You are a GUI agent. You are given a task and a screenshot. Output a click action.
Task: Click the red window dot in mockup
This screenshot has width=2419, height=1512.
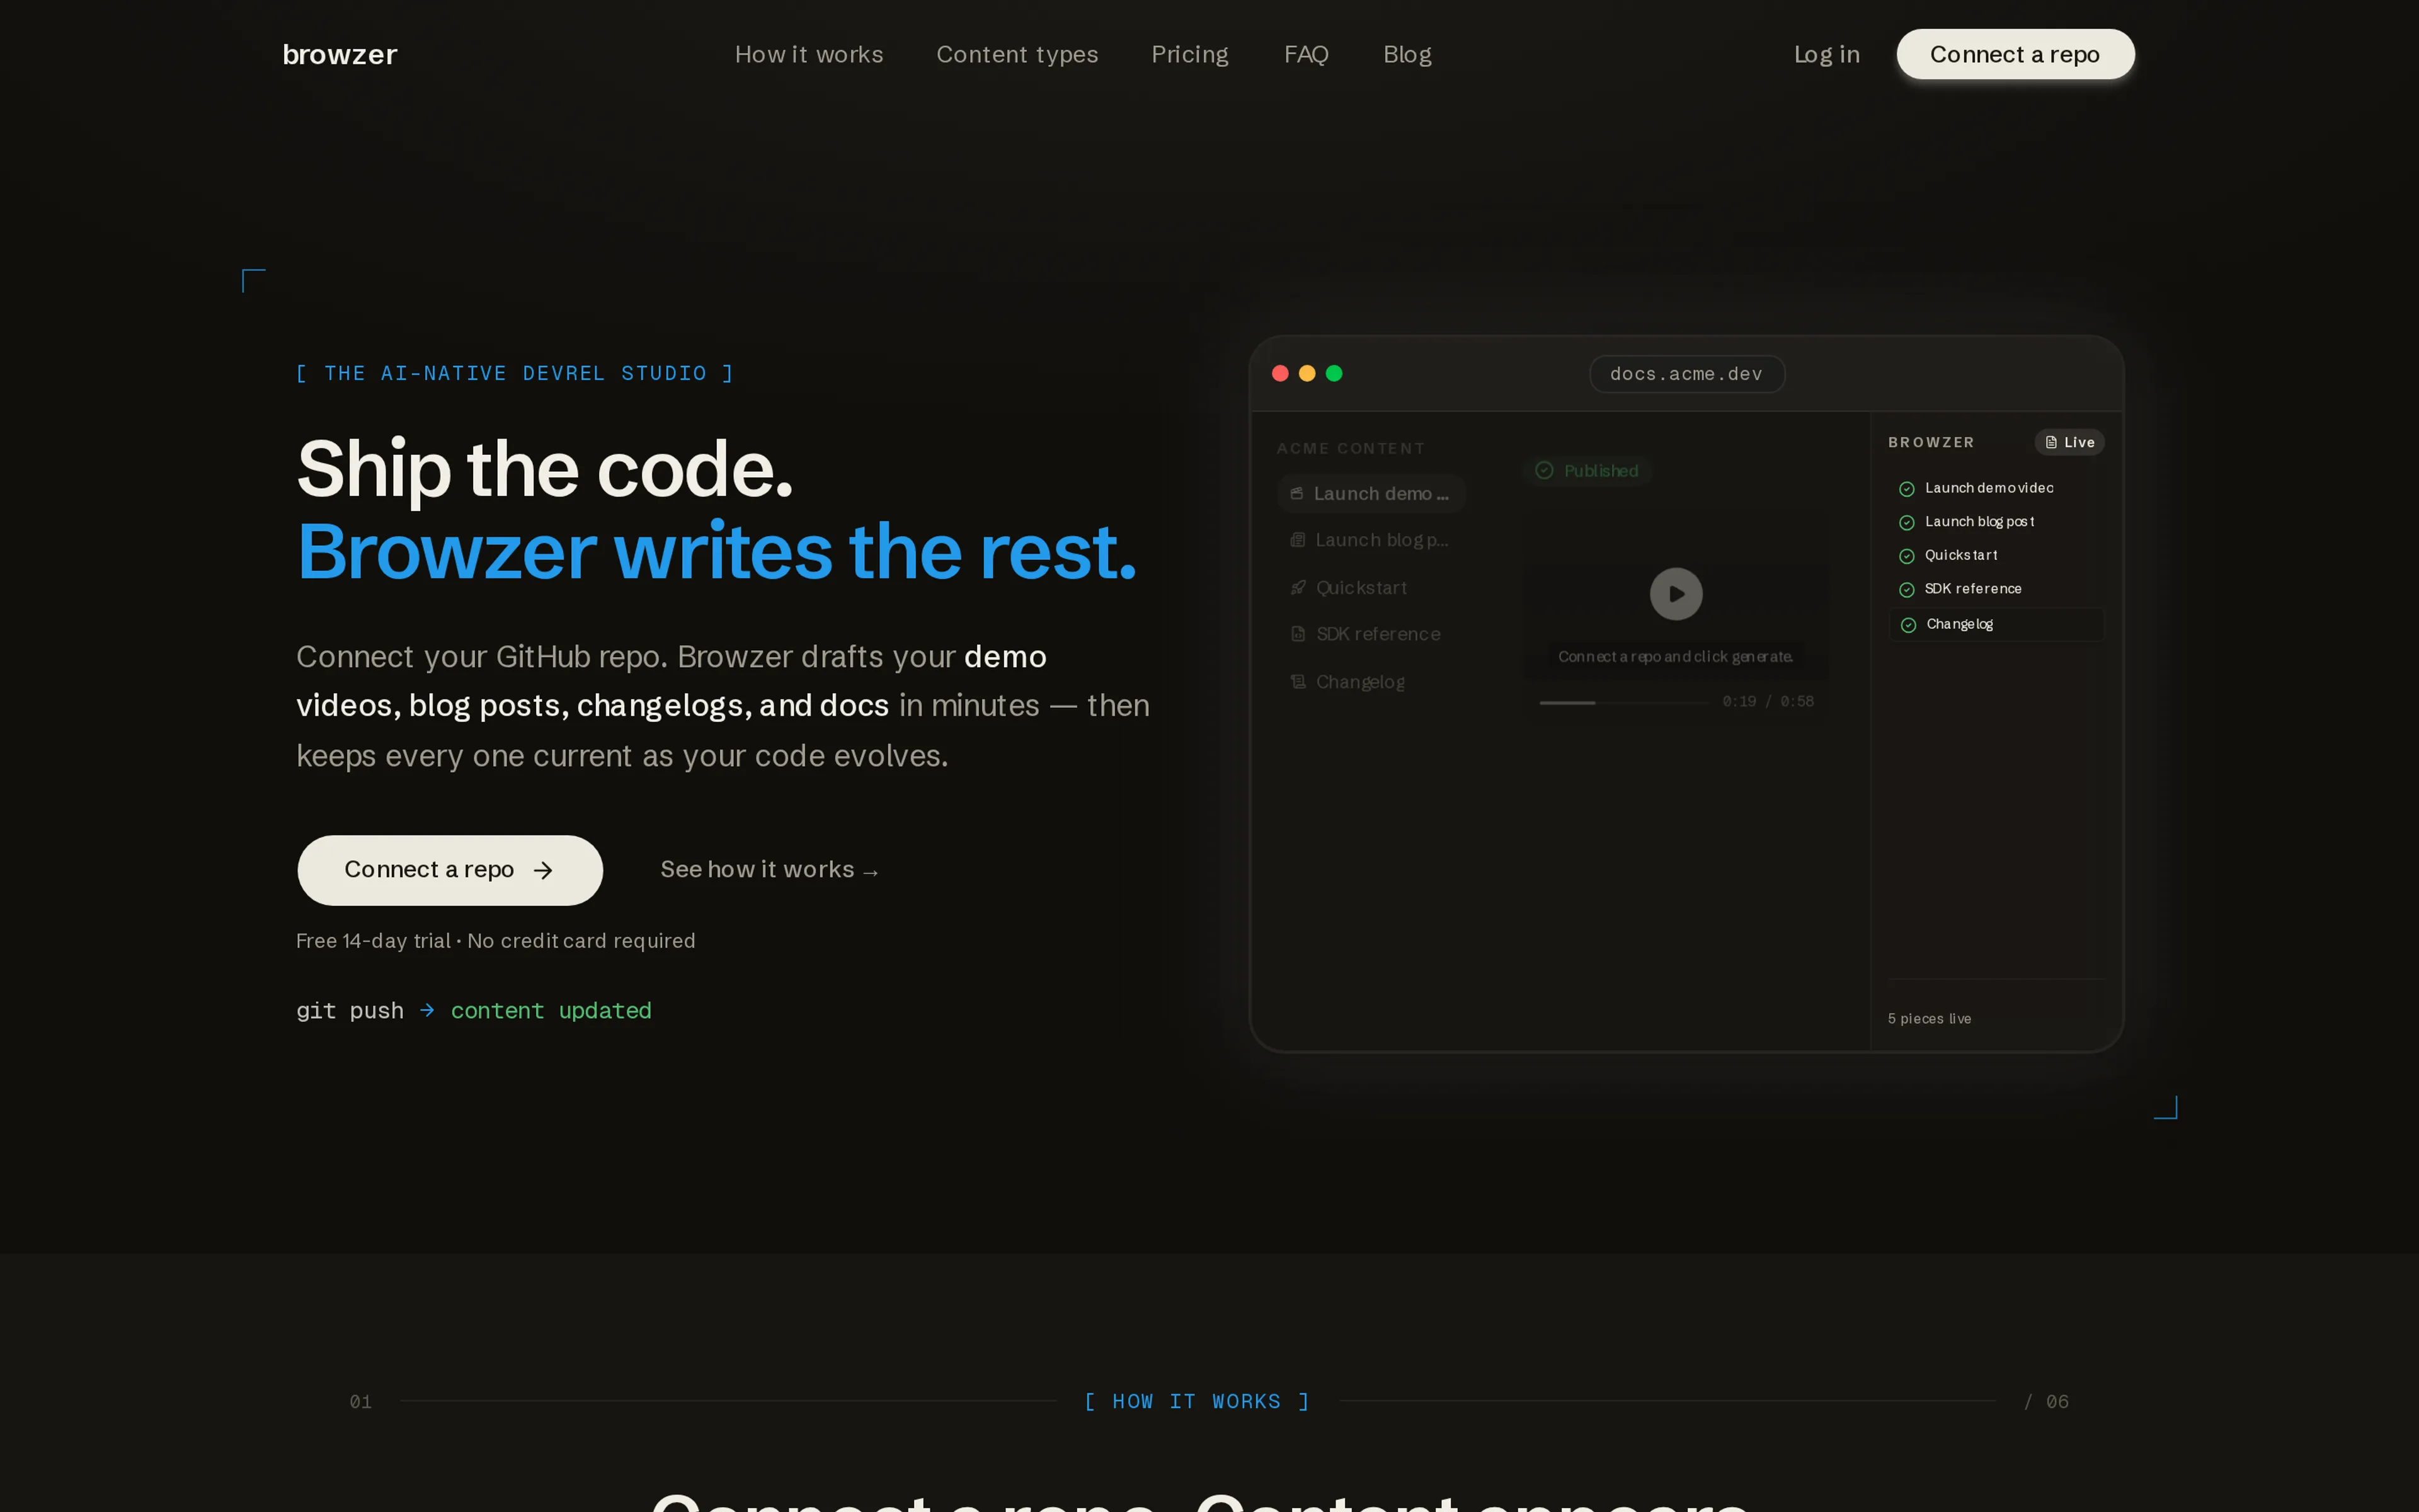pyautogui.click(x=1279, y=373)
